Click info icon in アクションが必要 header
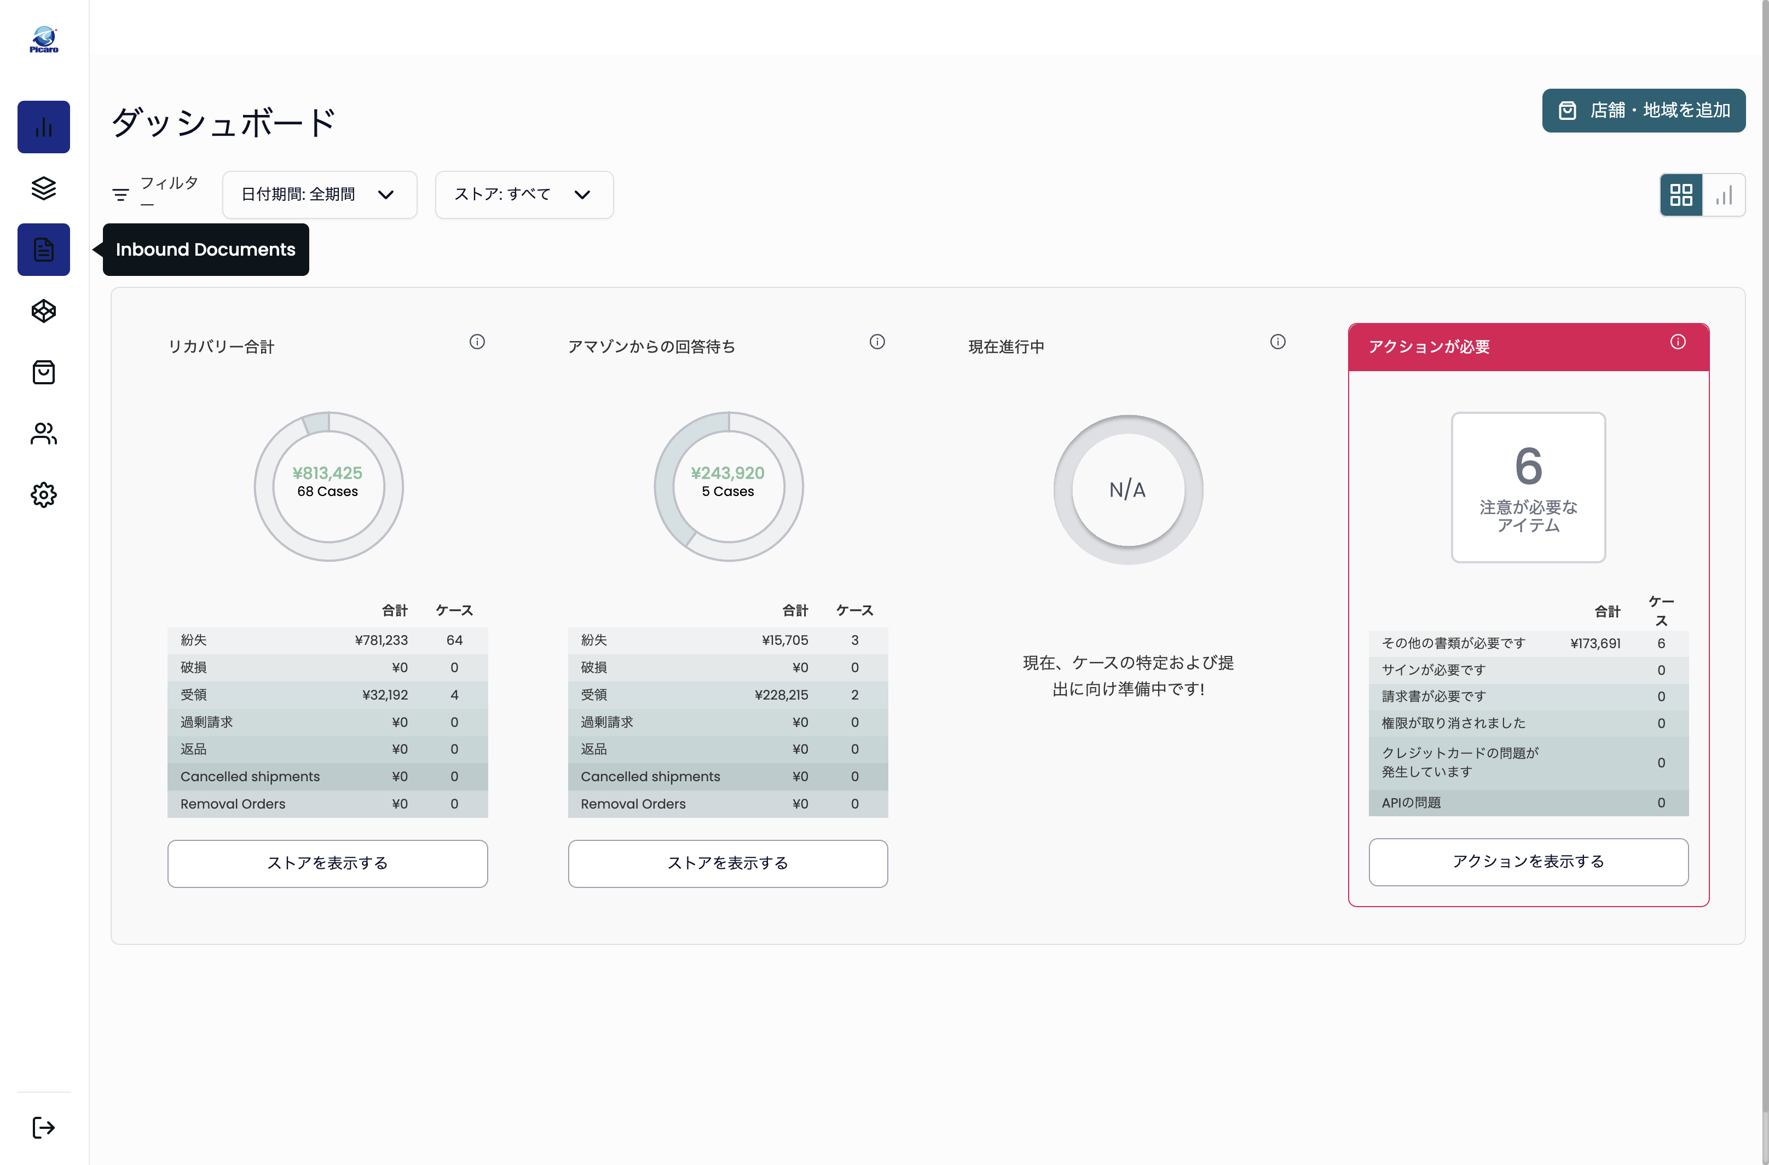The image size is (1769, 1165). tap(1678, 342)
